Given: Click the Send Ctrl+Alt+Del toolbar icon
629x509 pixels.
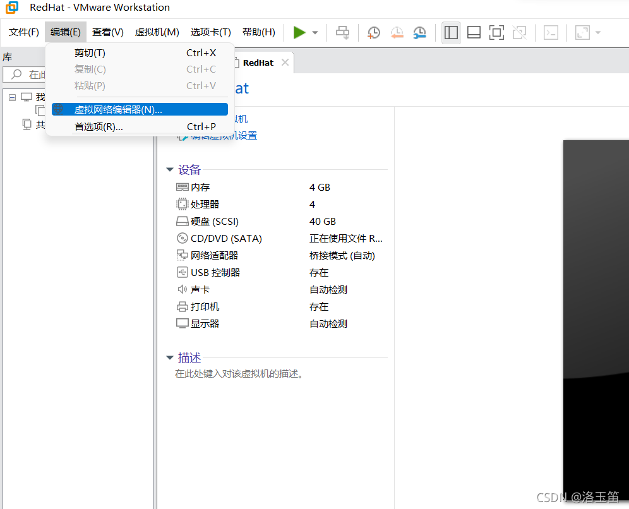Looking at the screenshot, I should tap(342, 32).
